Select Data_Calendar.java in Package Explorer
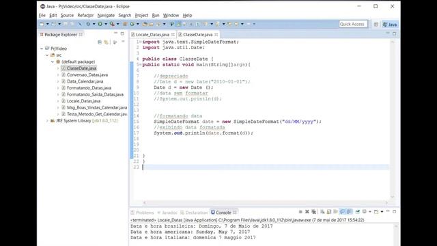437x246 pixels. [x=85, y=81]
